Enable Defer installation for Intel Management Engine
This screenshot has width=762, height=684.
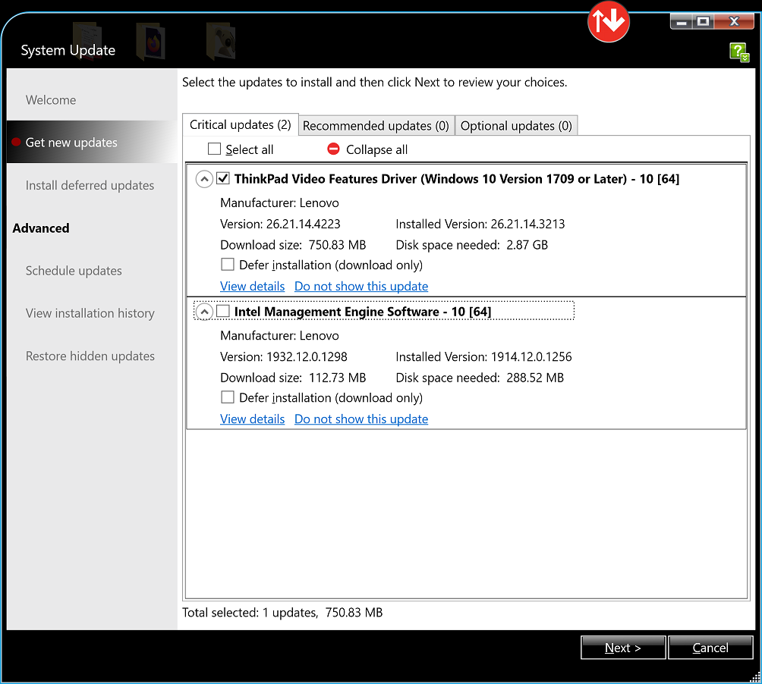[228, 397]
